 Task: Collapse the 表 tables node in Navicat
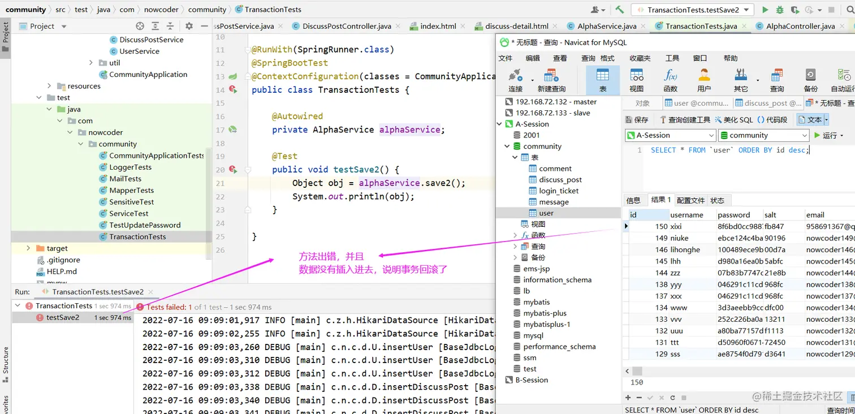click(515, 157)
